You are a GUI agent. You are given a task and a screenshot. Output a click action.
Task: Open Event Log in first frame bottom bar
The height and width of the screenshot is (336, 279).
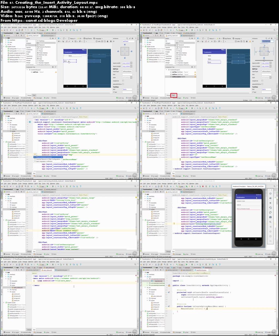pyautogui.click(x=120, y=98)
